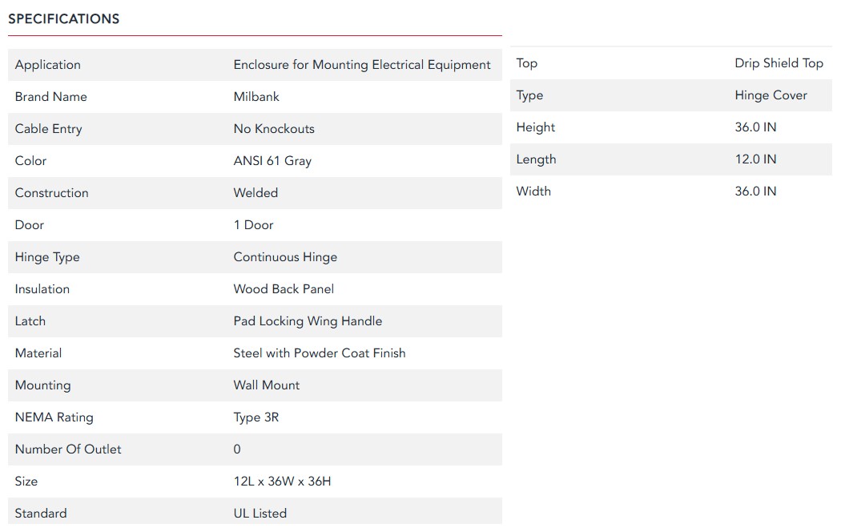
Task: Click the 'Wood Back Panel' insulation value
Action: point(284,289)
